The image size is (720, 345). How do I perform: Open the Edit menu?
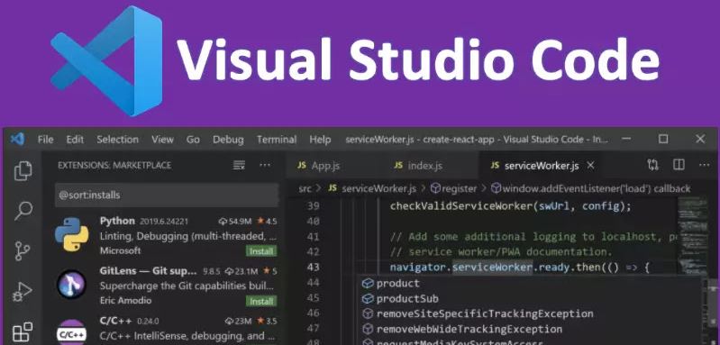click(75, 139)
